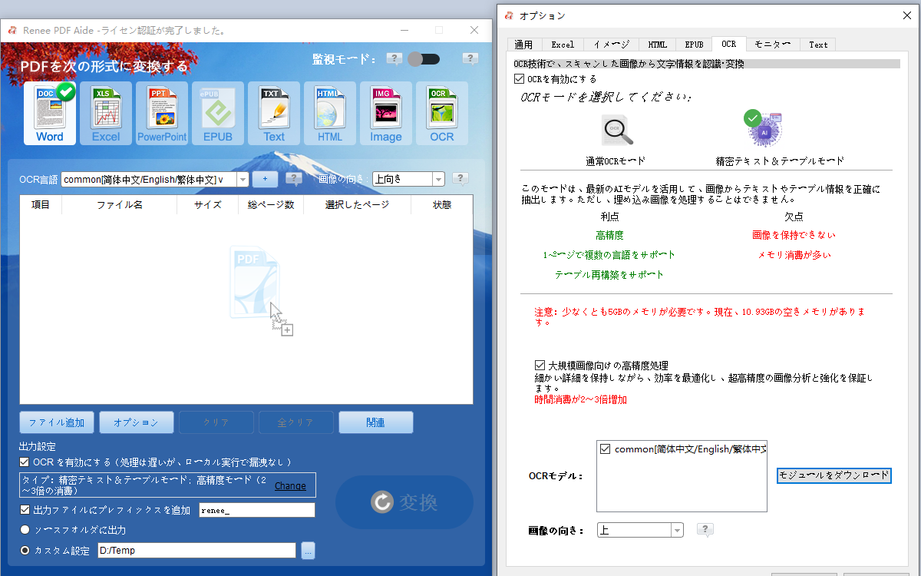The image size is (921, 576).
Task: Click the 状態 column header
Action: 442,205
